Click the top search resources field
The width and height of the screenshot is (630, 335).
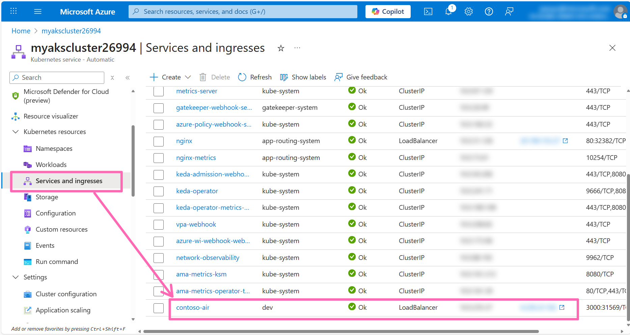point(243,12)
